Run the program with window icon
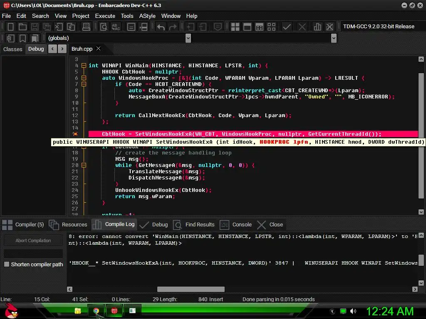 [x=247, y=27]
